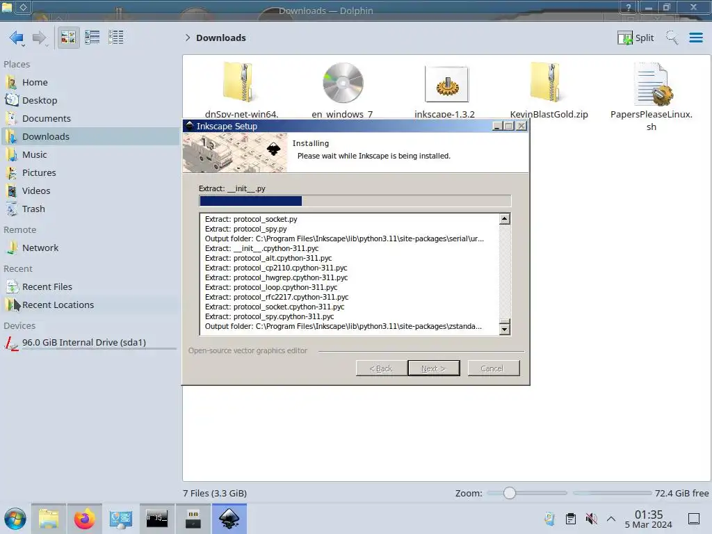
Task: Select Downloads in Places sidebar
Action: (90, 137)
